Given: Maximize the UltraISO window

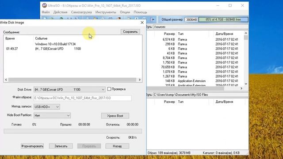Looking at the screenshot, I should pos(230,6).
